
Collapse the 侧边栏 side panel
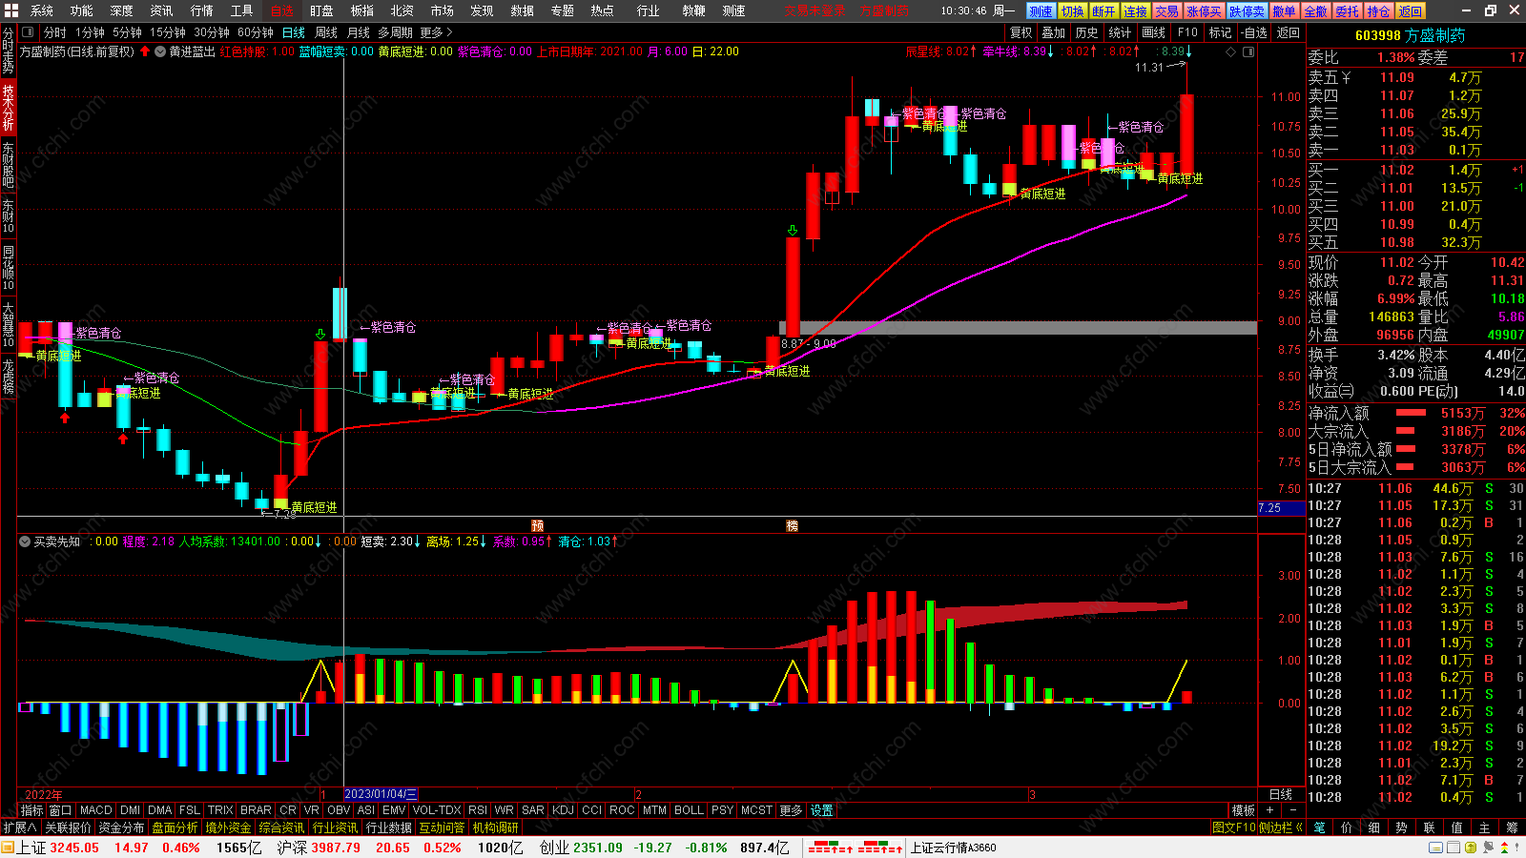1281,827
